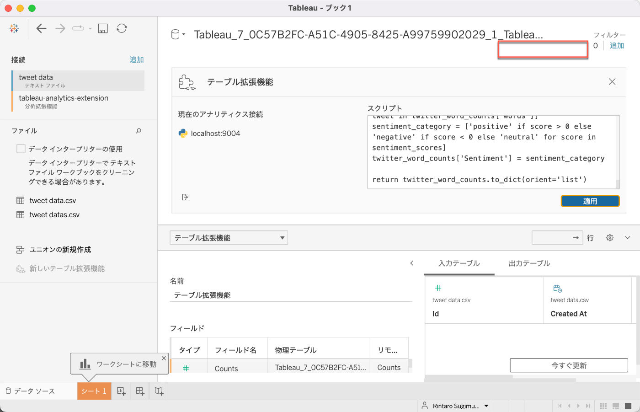
Task: Expand the chevron next to the gear icon
Action: click(628, 238)
